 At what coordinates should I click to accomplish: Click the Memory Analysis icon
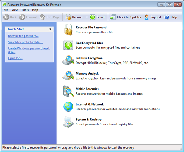(x=68, y=76)
